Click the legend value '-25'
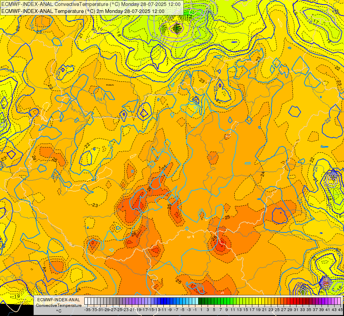This screenshot has width=344, height=316. pos(119,310)
